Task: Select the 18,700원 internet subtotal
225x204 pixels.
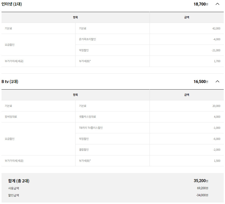Action: pyautogui.click(x=201, y=4)
